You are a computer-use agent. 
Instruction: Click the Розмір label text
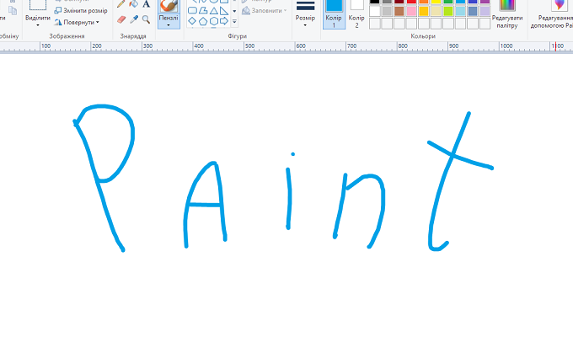pyautogui.click(x=305, y=18)
